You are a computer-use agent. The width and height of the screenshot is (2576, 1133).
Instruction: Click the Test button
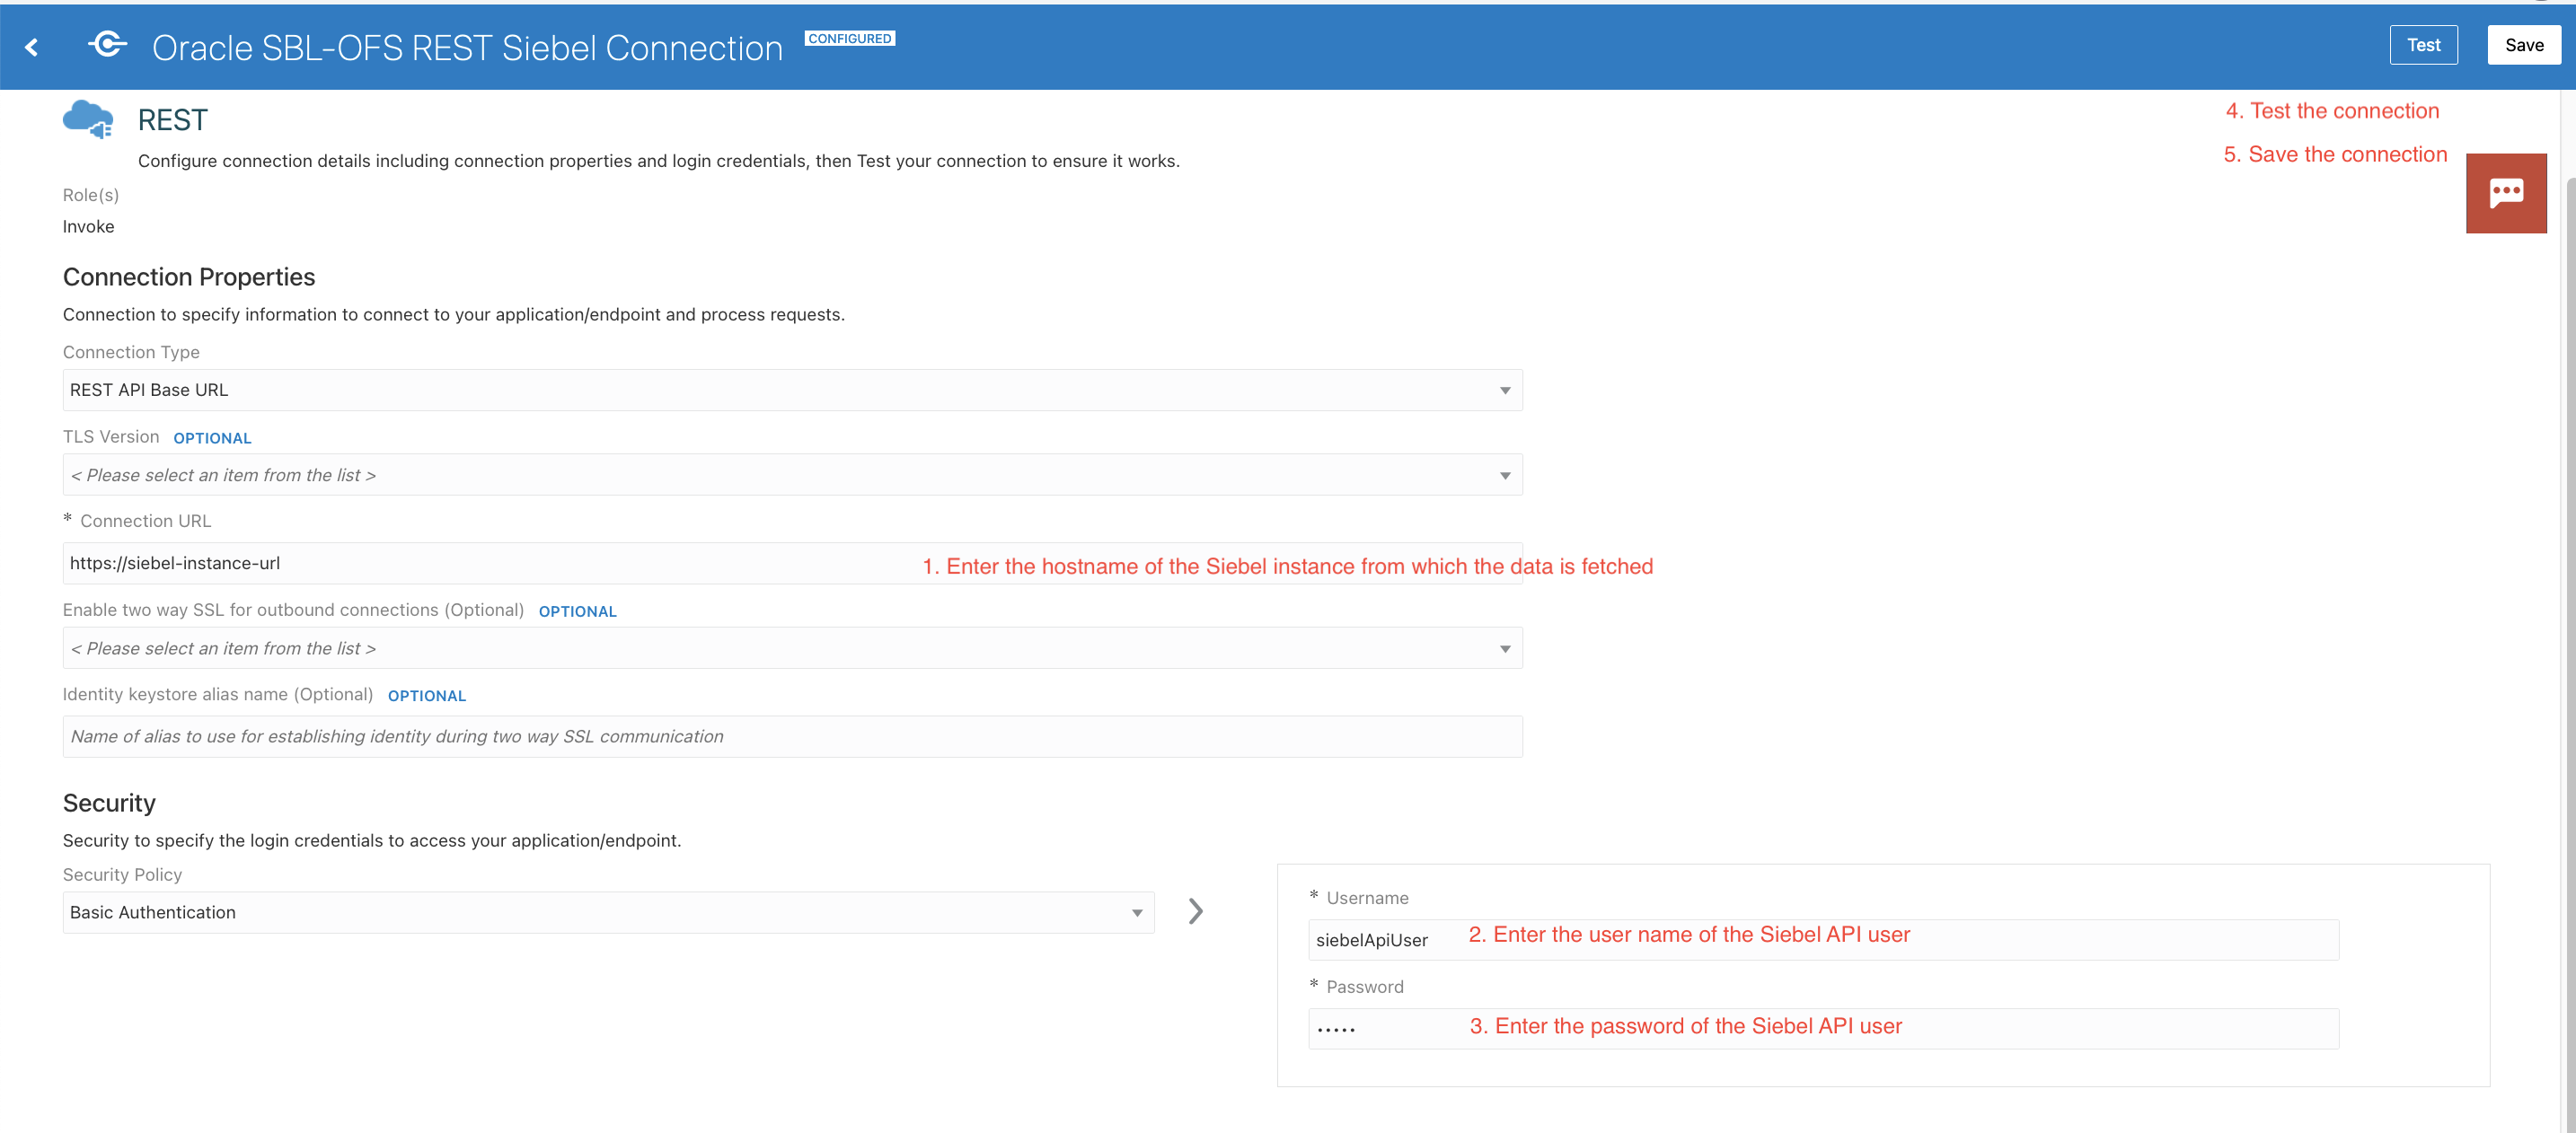(x=2423, y=45)
